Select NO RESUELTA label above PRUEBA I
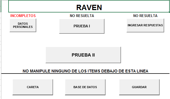The height and width of the screenshot is (99, 170). (82, 16)
